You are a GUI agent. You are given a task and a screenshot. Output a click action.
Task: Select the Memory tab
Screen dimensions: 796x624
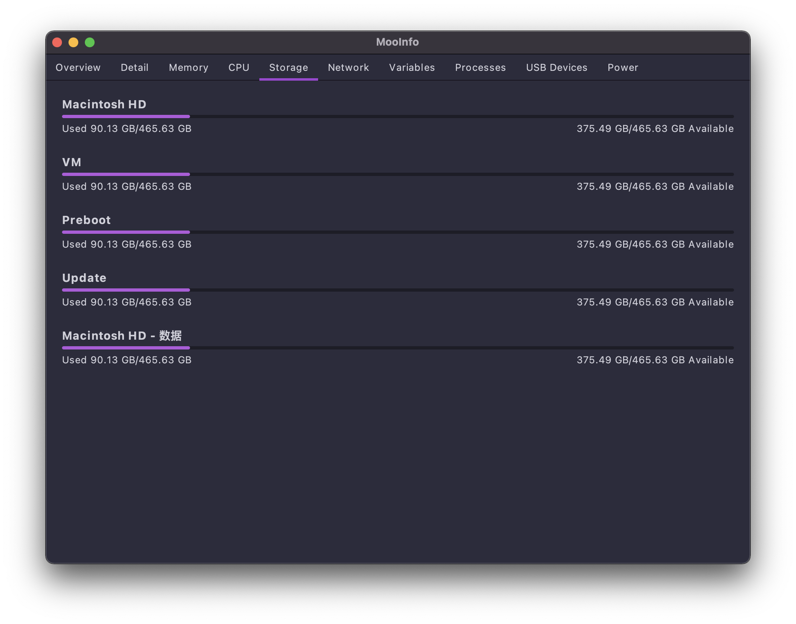[188, 67]
